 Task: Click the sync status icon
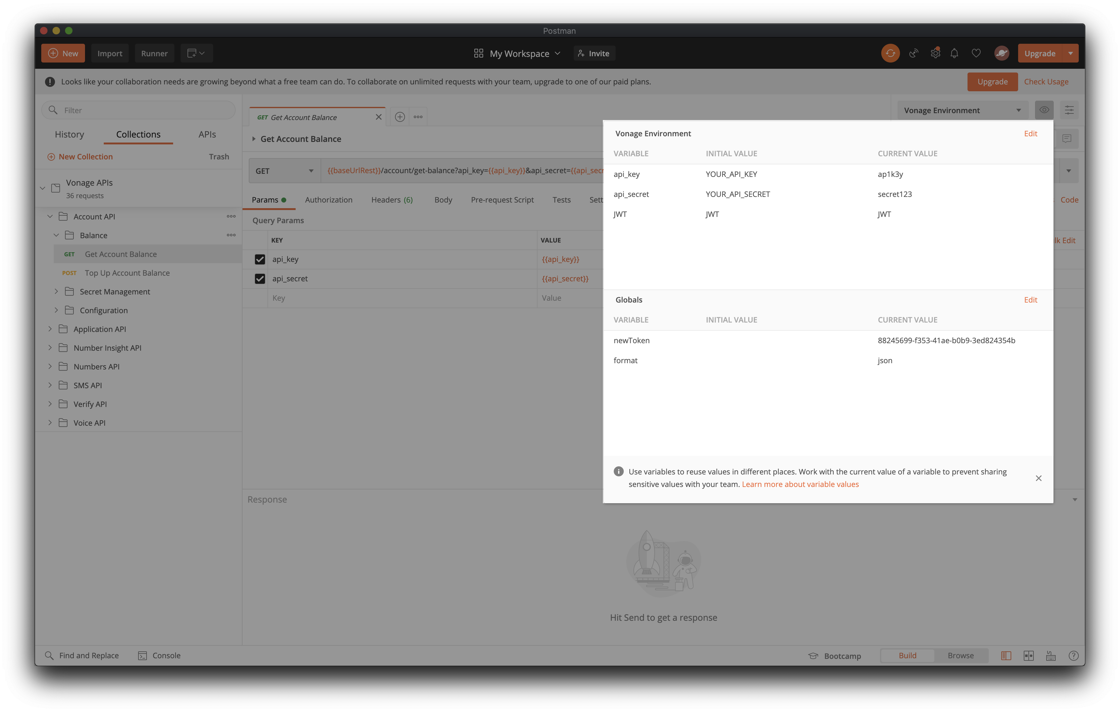(x=890, y=53)
